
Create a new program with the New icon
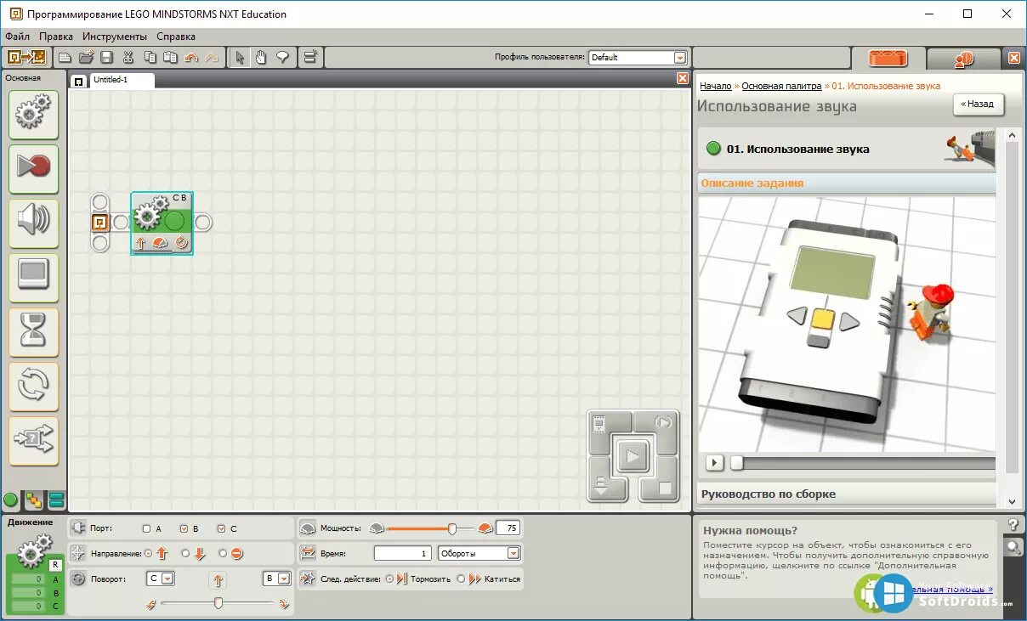65,57
